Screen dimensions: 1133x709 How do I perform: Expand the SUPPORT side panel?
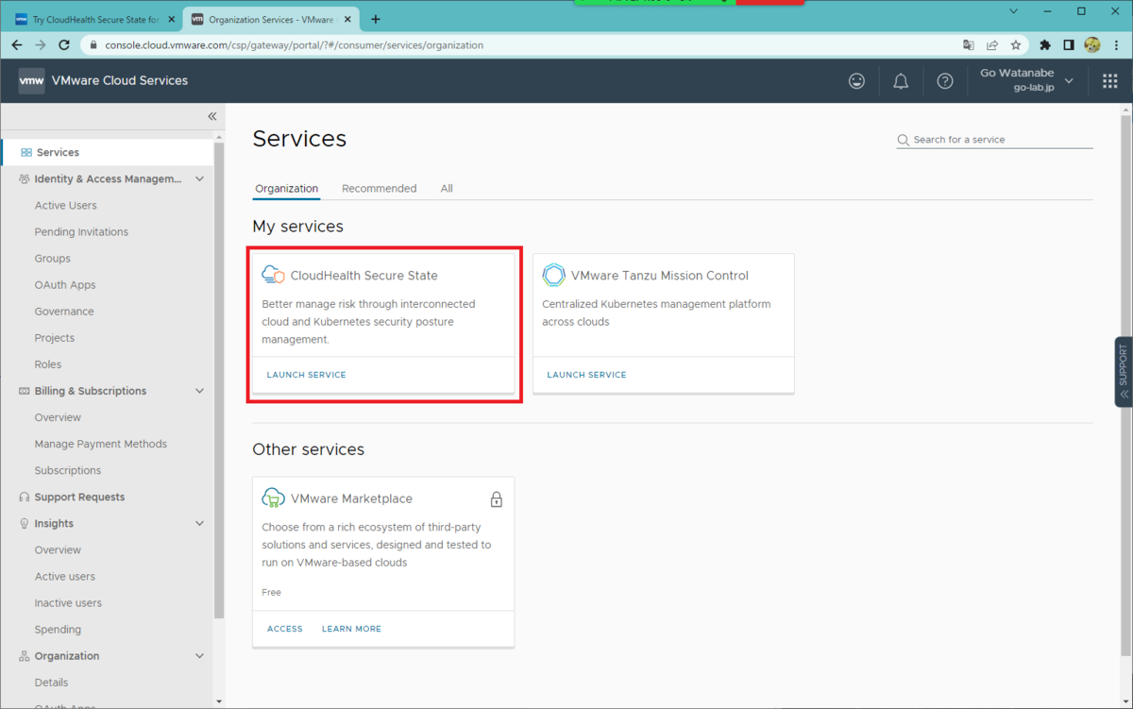pos(1124,372)
